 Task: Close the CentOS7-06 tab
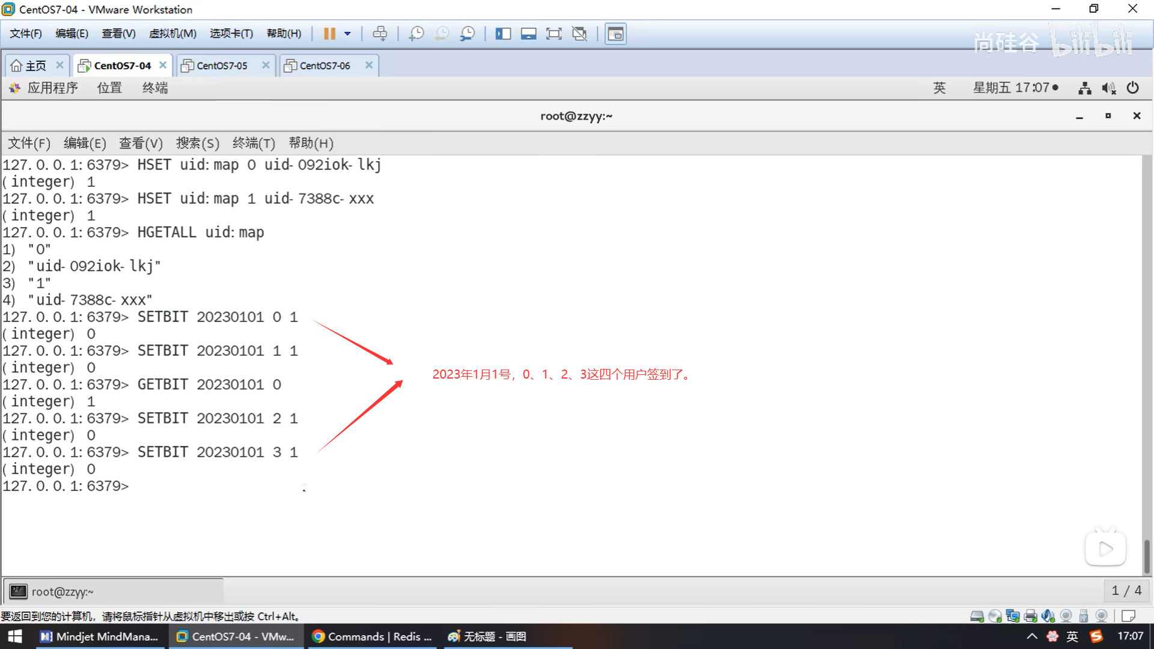369,65
